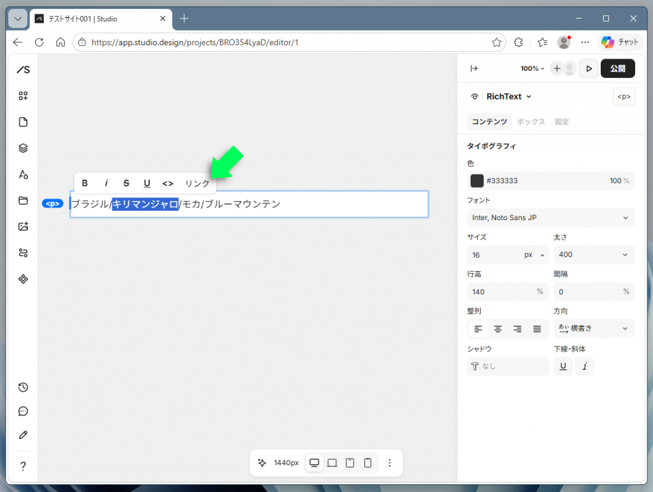Click the 公開 publish button
653x492 pixels.
tap(617, 69)
